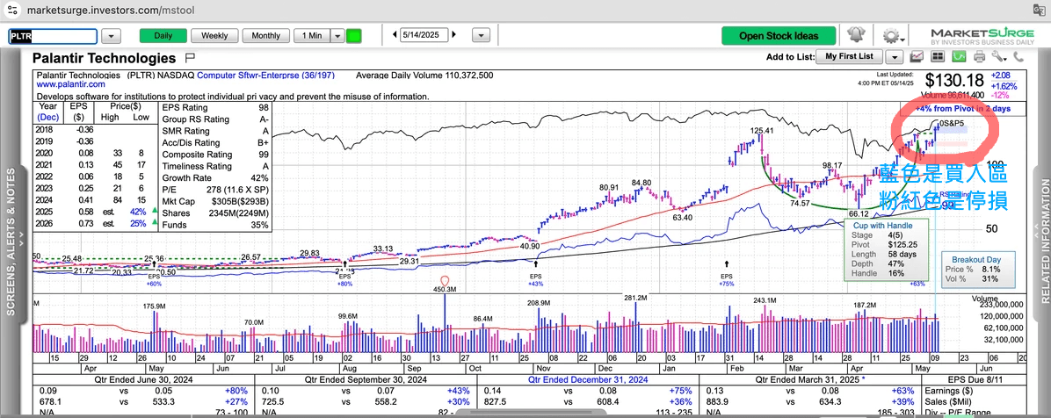Advance to next date with right arrow
The width and height of the screenshot is (1051, 418).
tap(454, 35)
